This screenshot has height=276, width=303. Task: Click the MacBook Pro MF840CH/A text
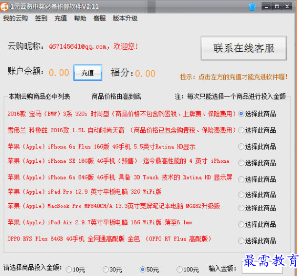point(114,206)
